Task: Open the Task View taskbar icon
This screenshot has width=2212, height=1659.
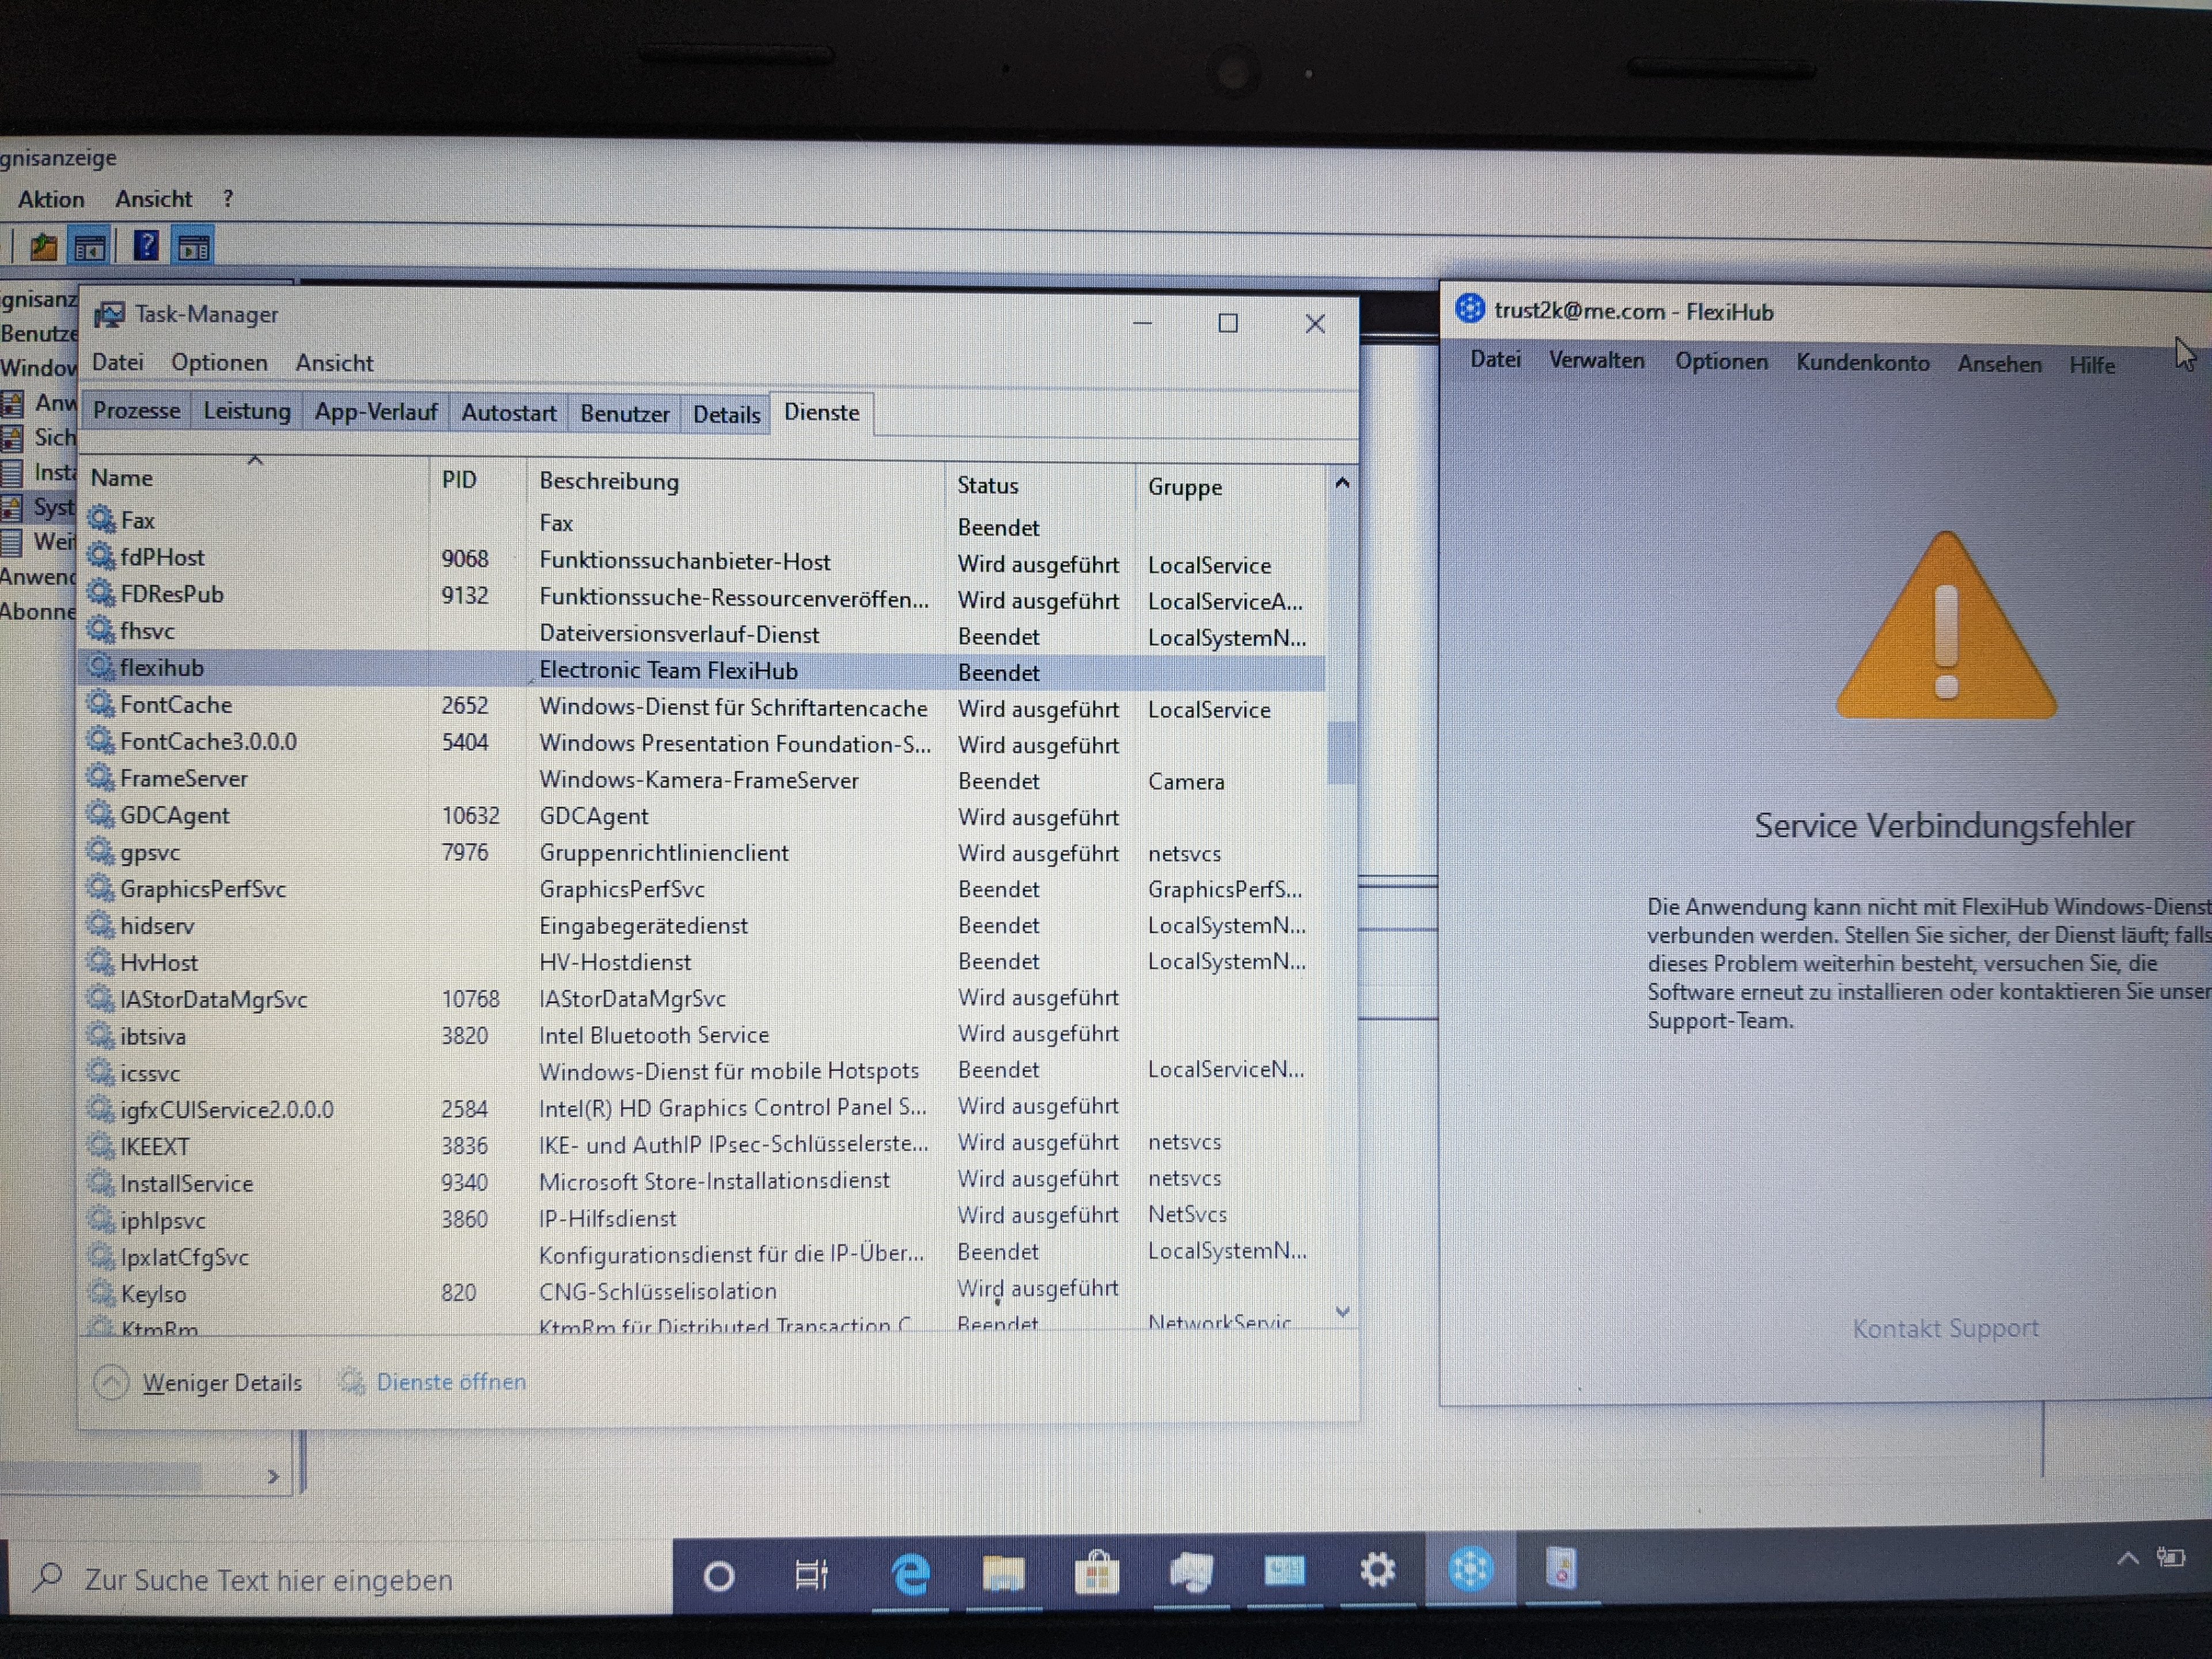Action: tap(810, 1575)
